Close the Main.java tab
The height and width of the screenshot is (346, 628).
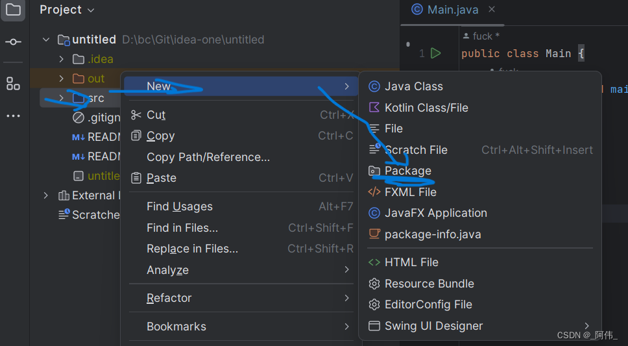492,9
